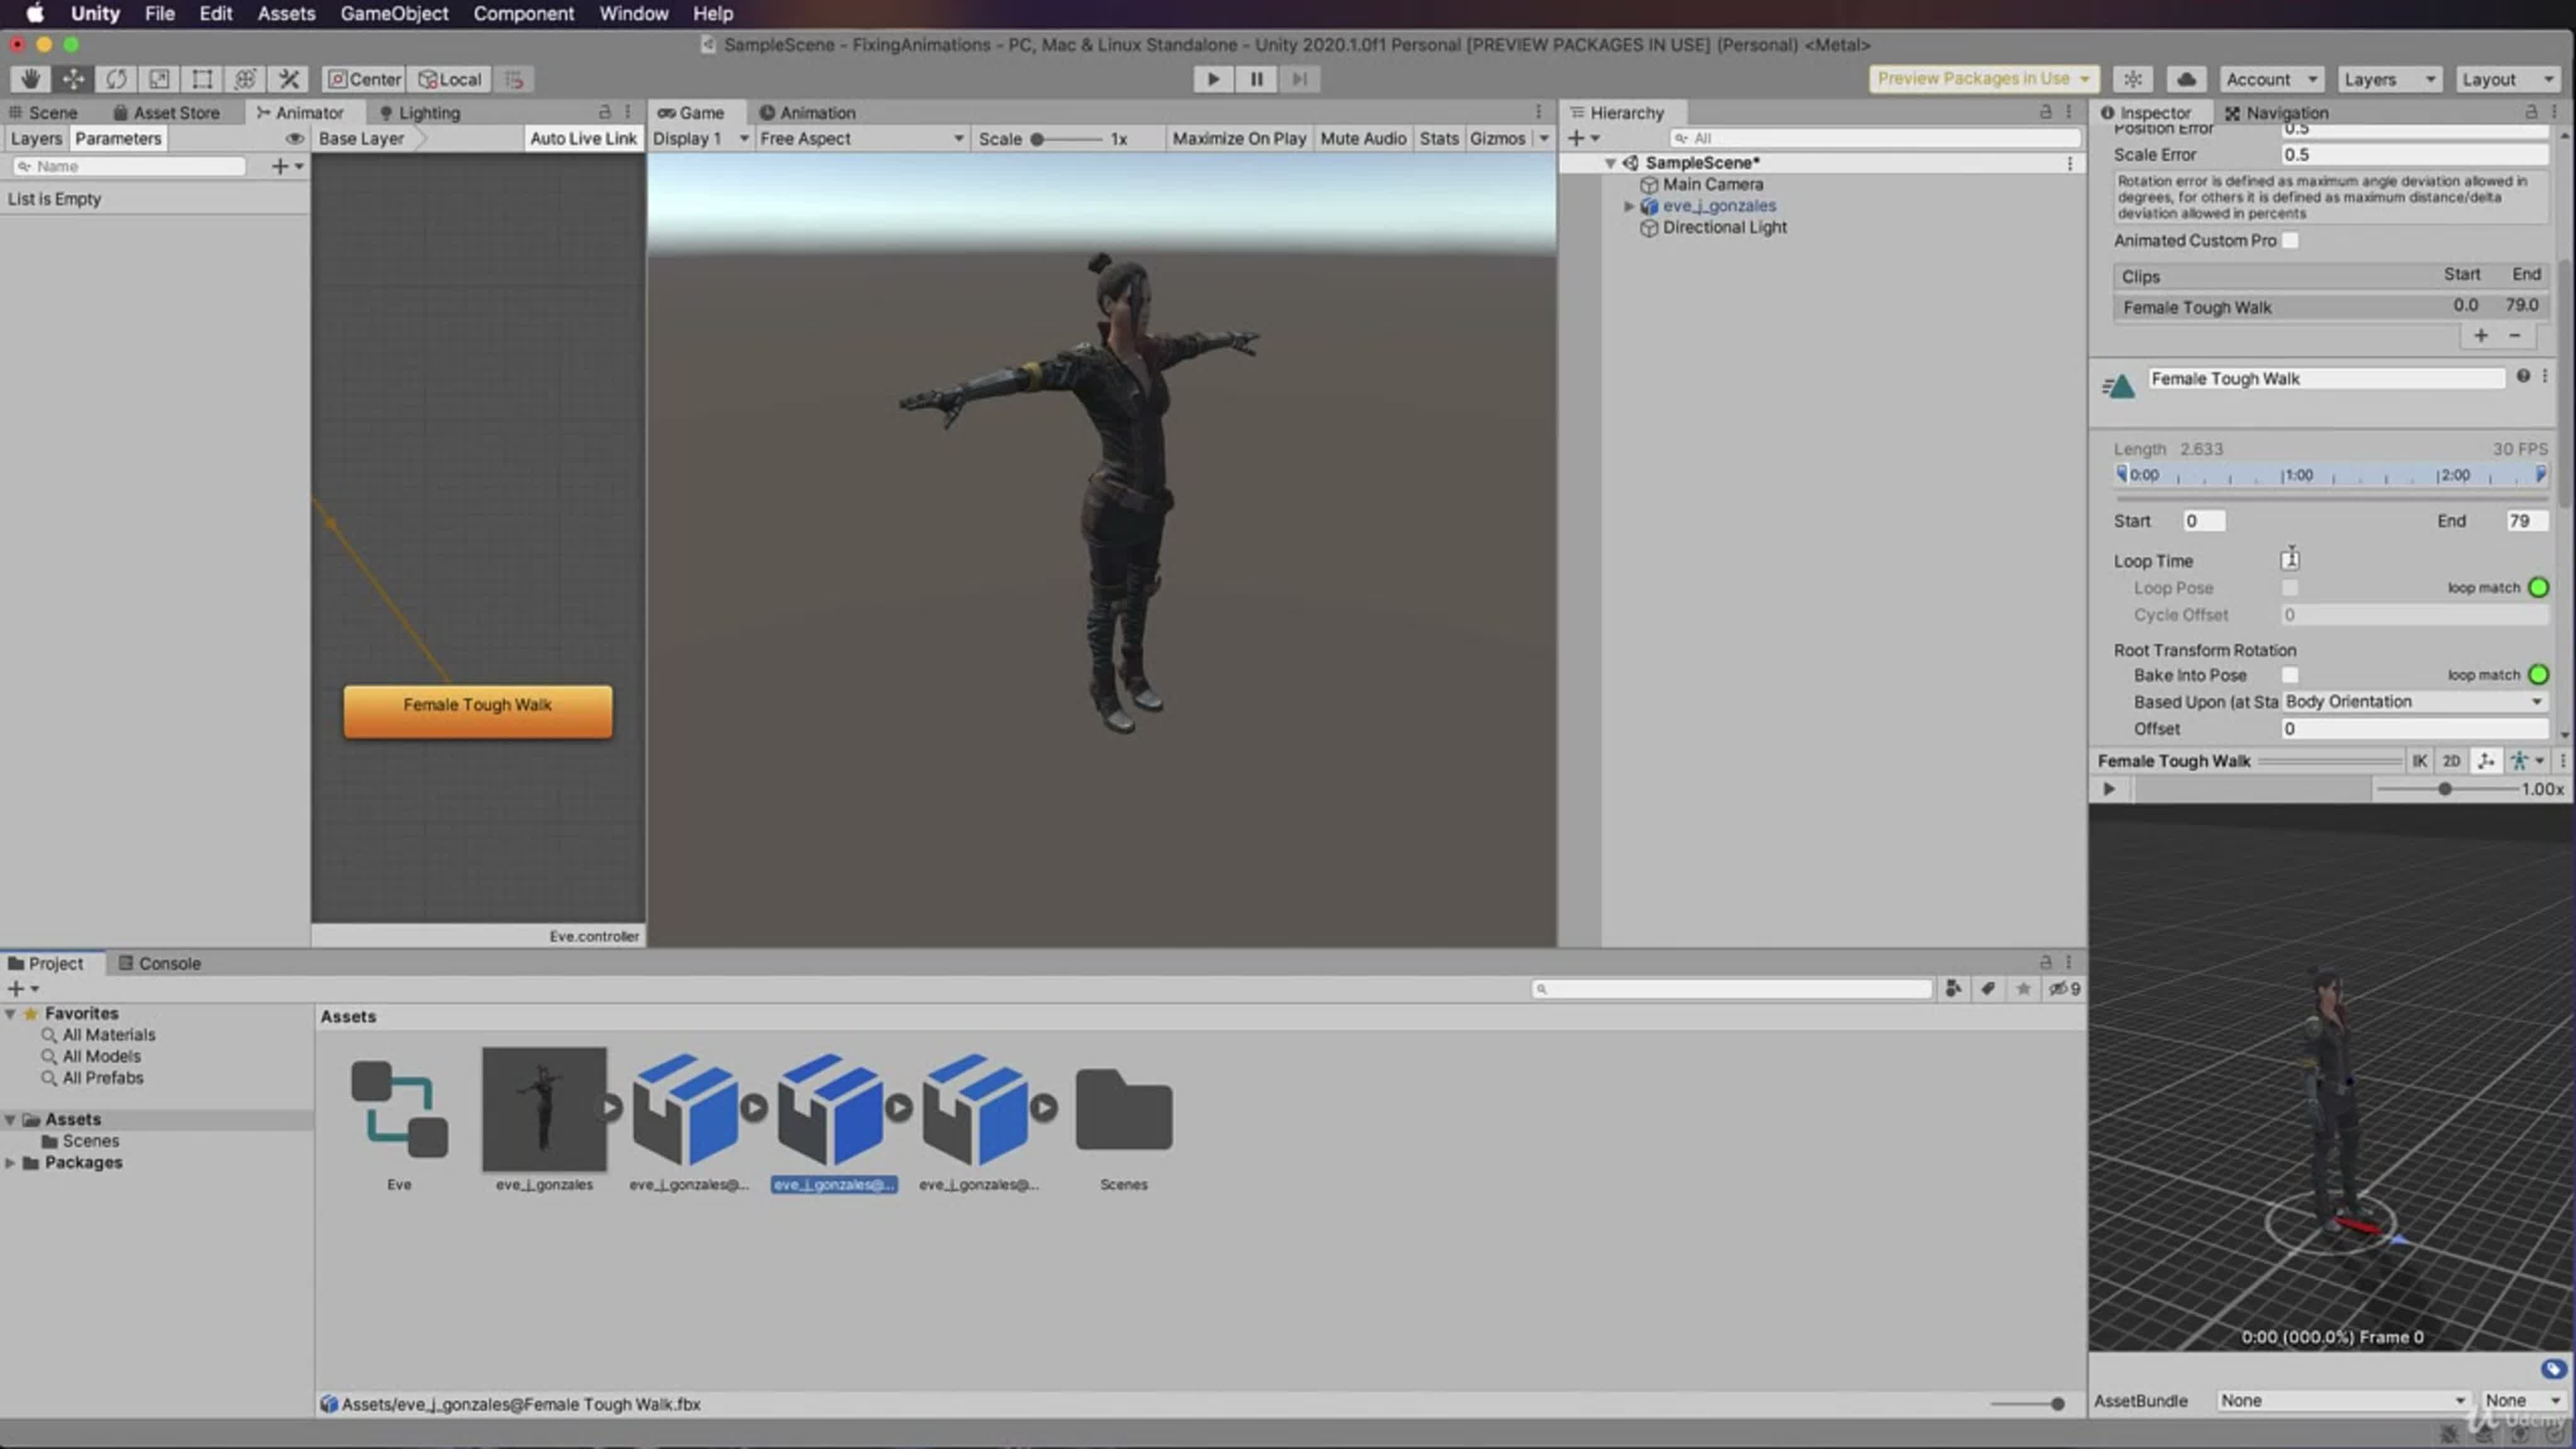2576x1449 pixels.
Task: Switch to the Console tab
Action: click(x=160, y=963)
